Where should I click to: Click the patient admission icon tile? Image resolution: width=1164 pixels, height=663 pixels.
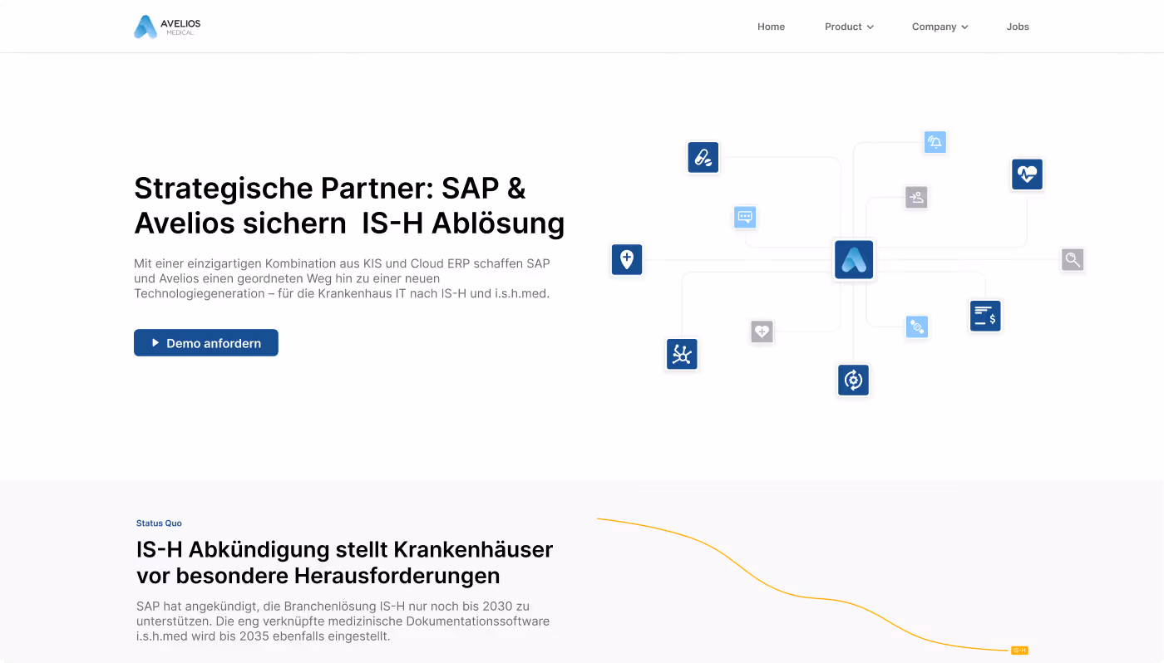pyautogui.click(x=916, y=198)
